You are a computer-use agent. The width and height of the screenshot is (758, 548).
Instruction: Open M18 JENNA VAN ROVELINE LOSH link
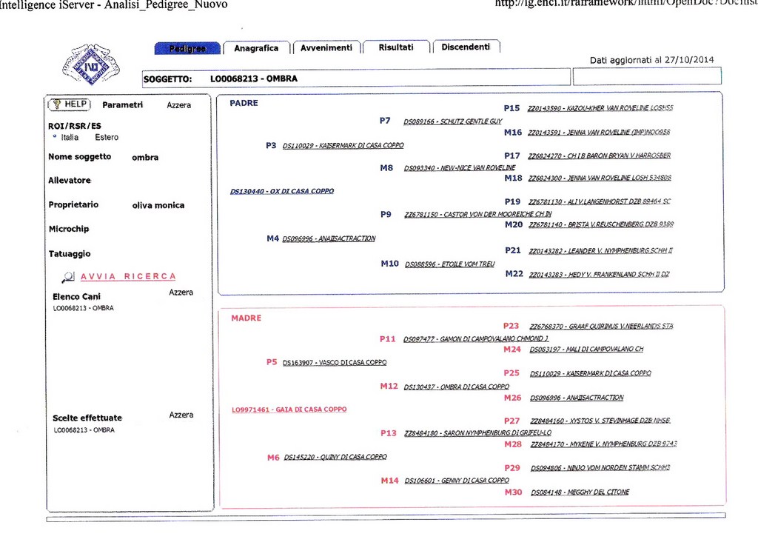600,178
